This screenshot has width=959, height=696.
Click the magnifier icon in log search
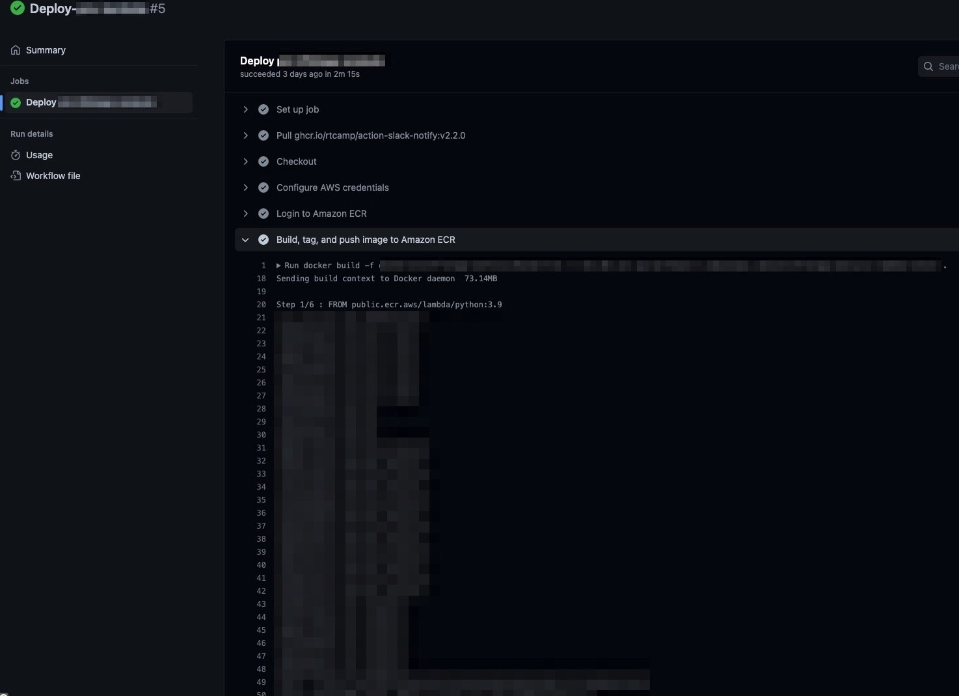[928, 66]
